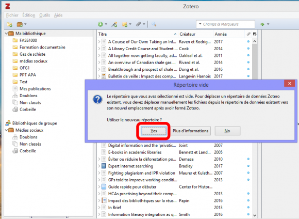Open the Aide menu
Viewport: 299px width, 219px height.
[x=58, y=15]
